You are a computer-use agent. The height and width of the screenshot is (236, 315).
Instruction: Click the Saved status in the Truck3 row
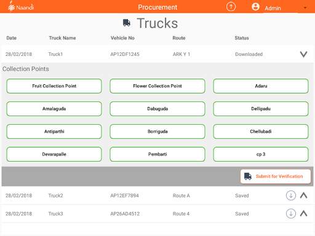[x=242, y=214]
